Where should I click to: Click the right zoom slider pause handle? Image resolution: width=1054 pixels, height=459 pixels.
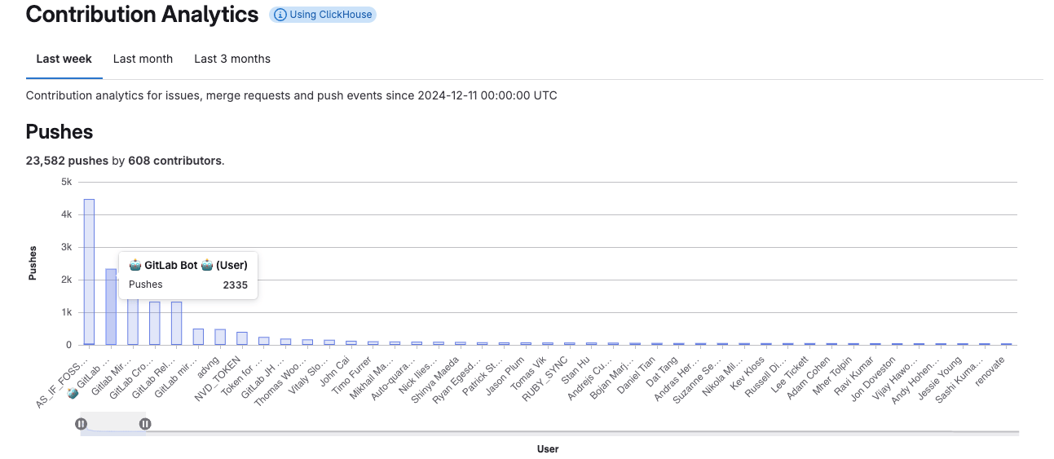click(145, 423)
